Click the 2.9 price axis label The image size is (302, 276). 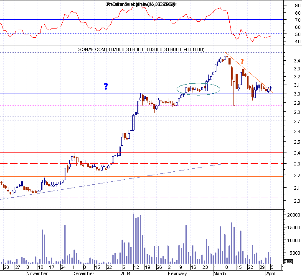click(x=297, y=103)
